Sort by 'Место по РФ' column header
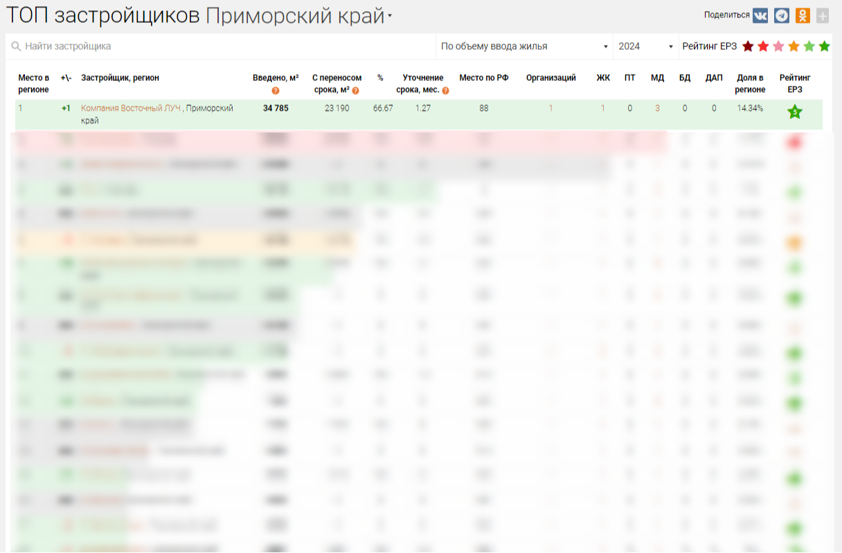The image size is (842, 553). click(x=483, y=78)
